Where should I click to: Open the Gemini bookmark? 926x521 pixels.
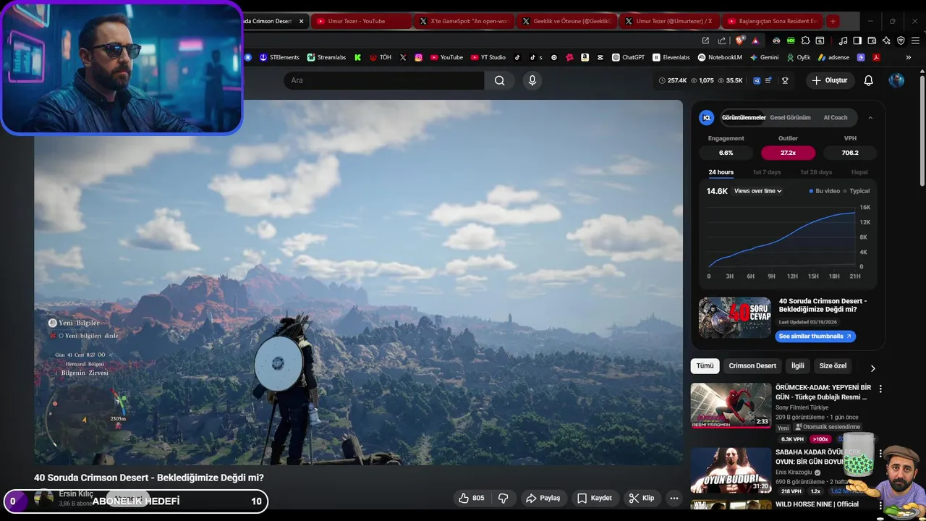[x=764, y=57]
